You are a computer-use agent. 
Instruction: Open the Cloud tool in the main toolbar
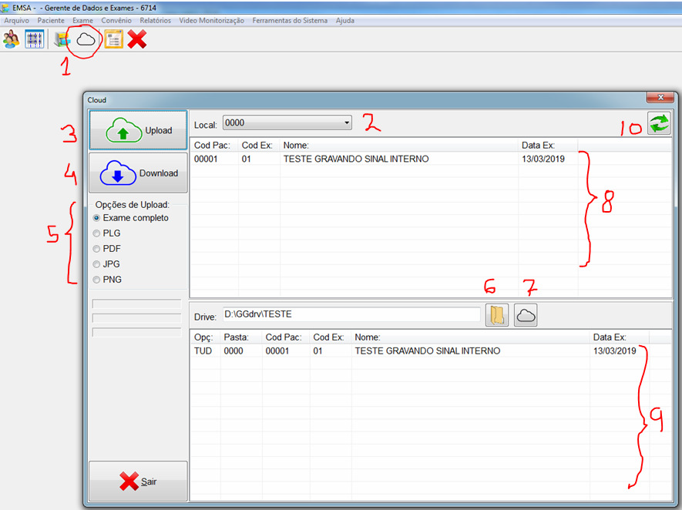pyautogui.click(x=86, y=39)
